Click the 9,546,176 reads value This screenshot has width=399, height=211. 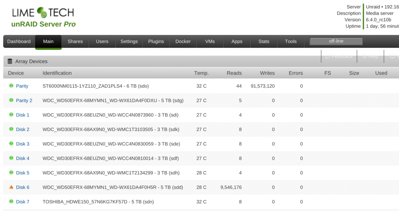(231, 187)
